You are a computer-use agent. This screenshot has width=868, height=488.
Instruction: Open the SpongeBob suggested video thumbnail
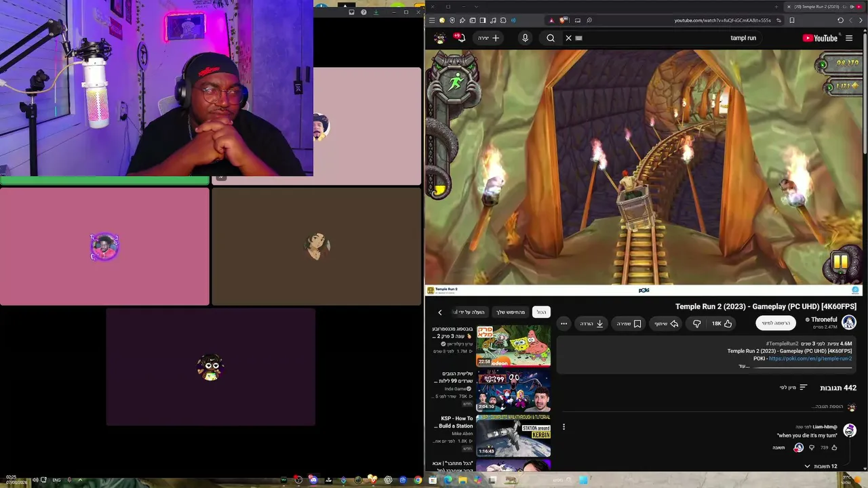pos(513,346)
